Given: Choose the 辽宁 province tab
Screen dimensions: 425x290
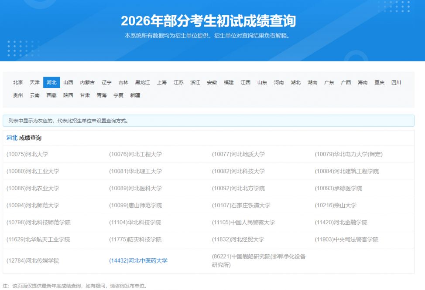Looking at the screenshot, I should [x=106, y=82].
